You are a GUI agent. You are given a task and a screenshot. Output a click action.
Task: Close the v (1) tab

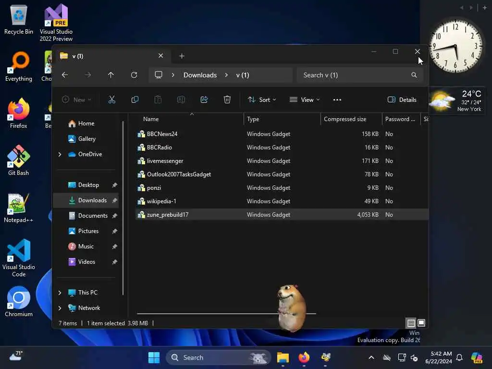160,56
